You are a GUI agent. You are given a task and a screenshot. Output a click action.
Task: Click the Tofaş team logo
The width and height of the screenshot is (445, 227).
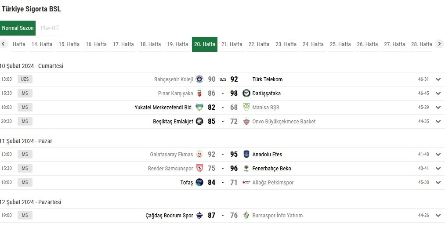click(199, 183)
